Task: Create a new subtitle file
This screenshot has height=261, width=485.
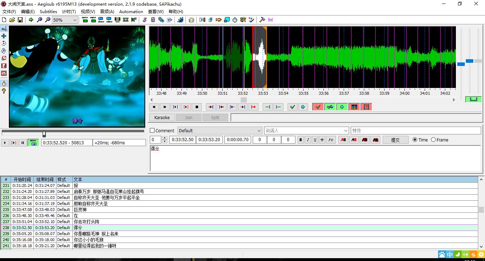Action: [x=4, y=20]
